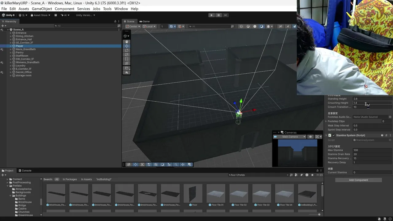The width and height of the screenshot is (393, 221).
Task: Click the Step frame button
Action: coord(225,15)
